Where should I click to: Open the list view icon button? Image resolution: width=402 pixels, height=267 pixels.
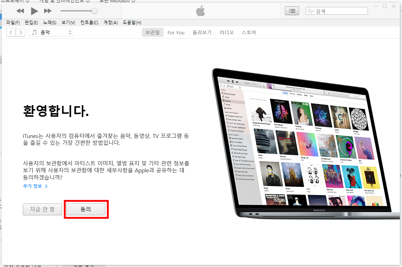tap(292, 11)
